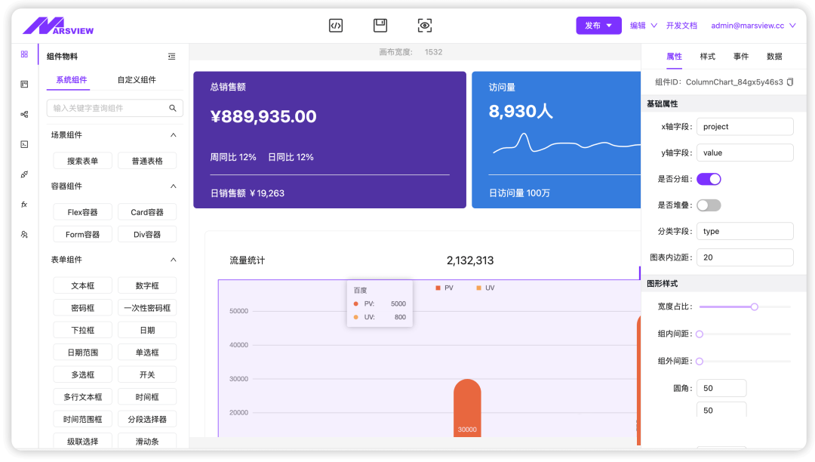Toggle the PV legend series
Image resolution: width=815 pixels, height=462 pixels.
click(x=444, y=288)
